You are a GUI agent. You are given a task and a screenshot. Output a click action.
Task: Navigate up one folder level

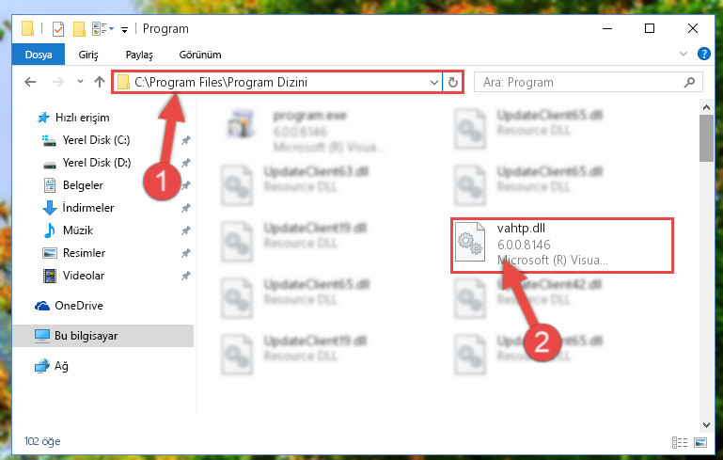click(x=100, y=82)
